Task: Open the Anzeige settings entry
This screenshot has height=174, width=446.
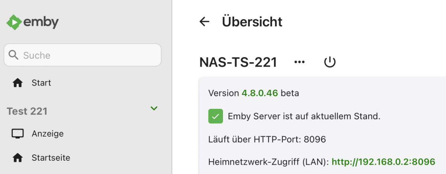Action: tap(48, 134)
